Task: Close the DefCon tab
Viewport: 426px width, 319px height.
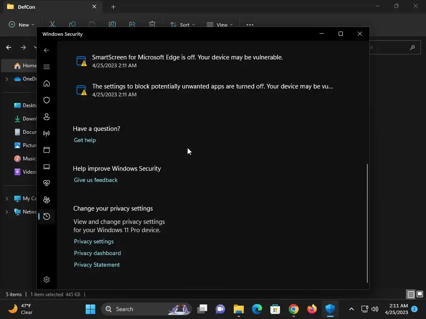Action: coord(94,7)
